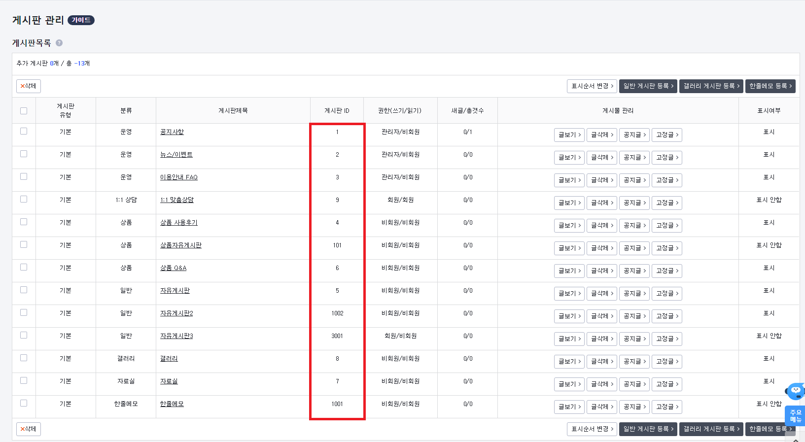Open the 상품자유게시판 board link

[181, 245]
